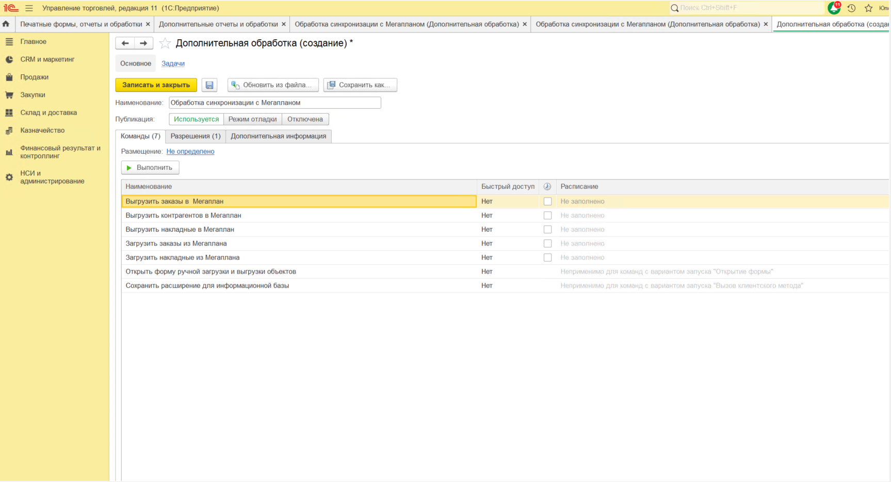Open Не определено placement link
Image resolution: width=891 pixels, height=482 pixels.
tap(190, 151)
